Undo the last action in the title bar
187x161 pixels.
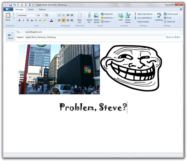click(x=14, y=5)
